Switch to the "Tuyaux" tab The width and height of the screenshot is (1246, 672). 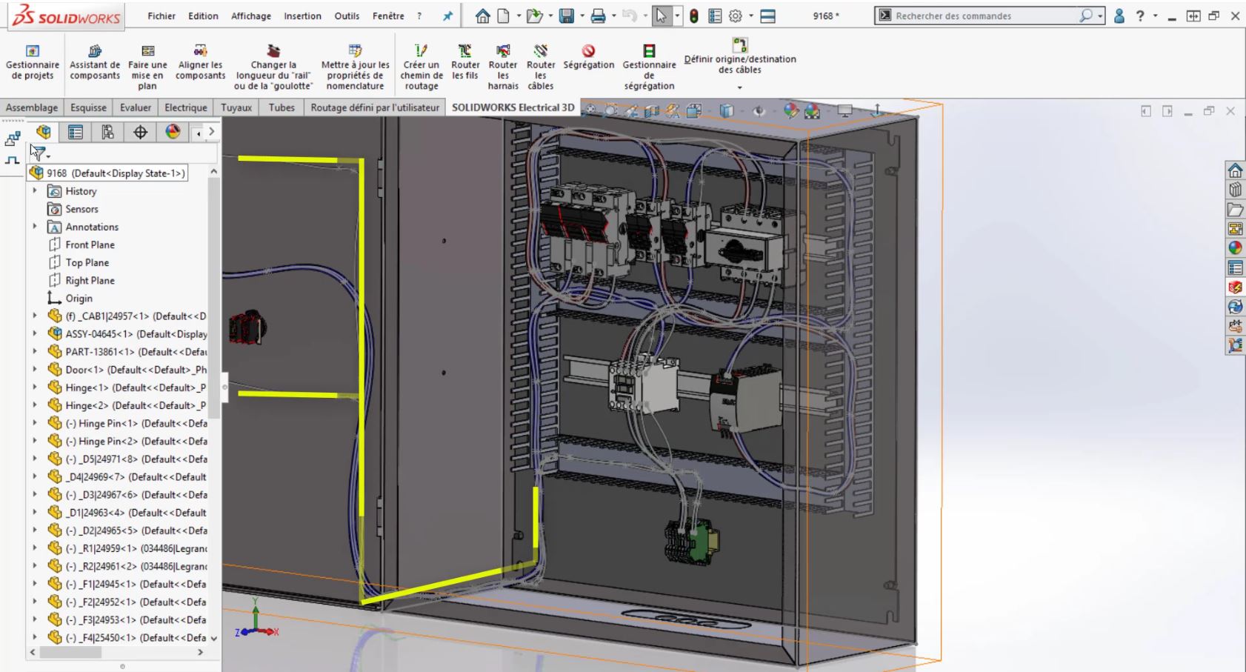click(237, 107)
